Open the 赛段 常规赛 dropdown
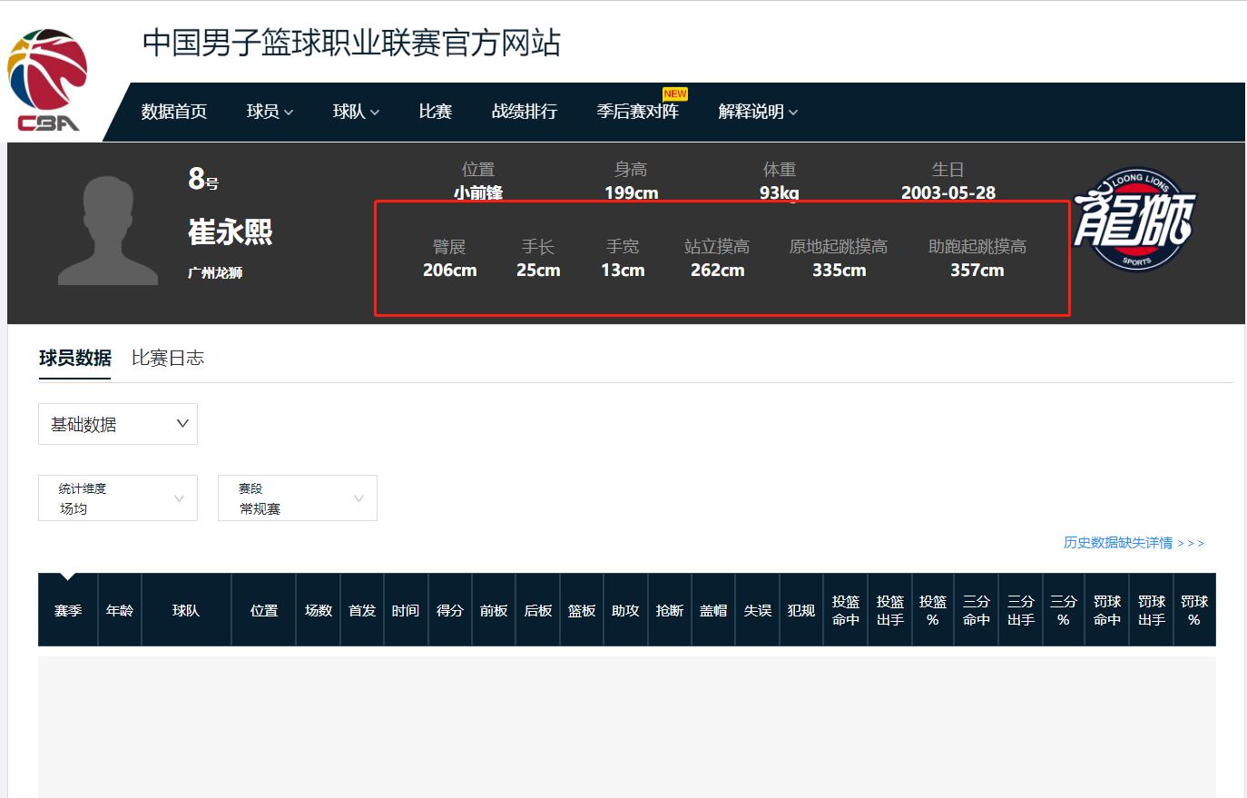 click(x=298, y=498)
